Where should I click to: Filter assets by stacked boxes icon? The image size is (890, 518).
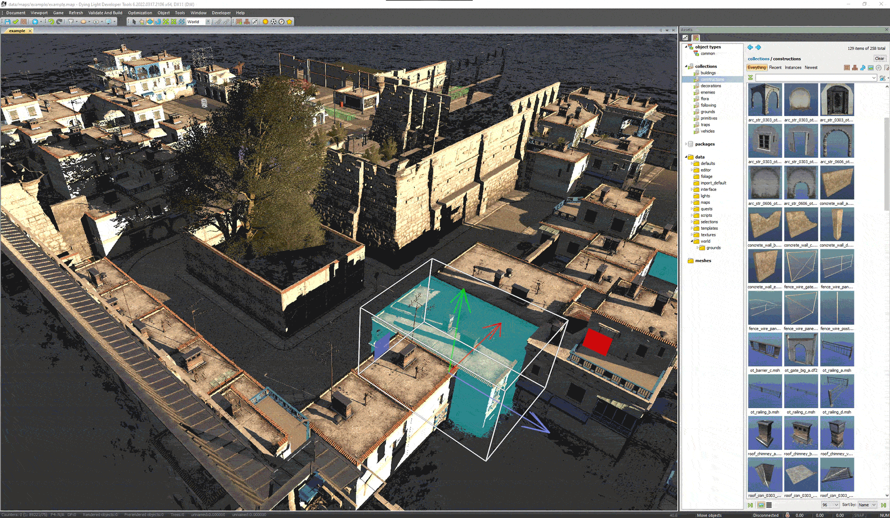click(x=855, y=68)
